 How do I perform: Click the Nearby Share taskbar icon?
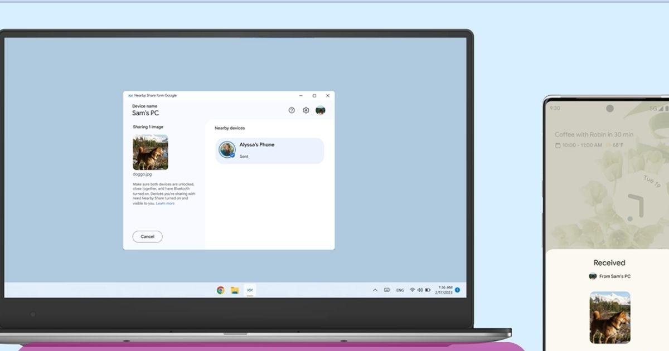coord(250,290)
